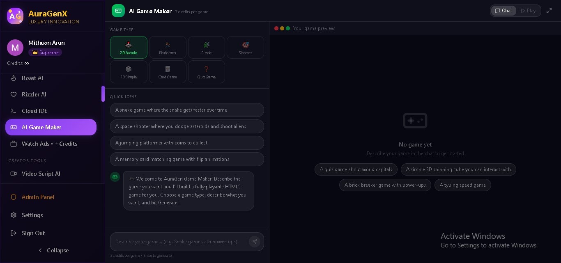
Task: Click the Supreme crown badge
Action: 45,53
